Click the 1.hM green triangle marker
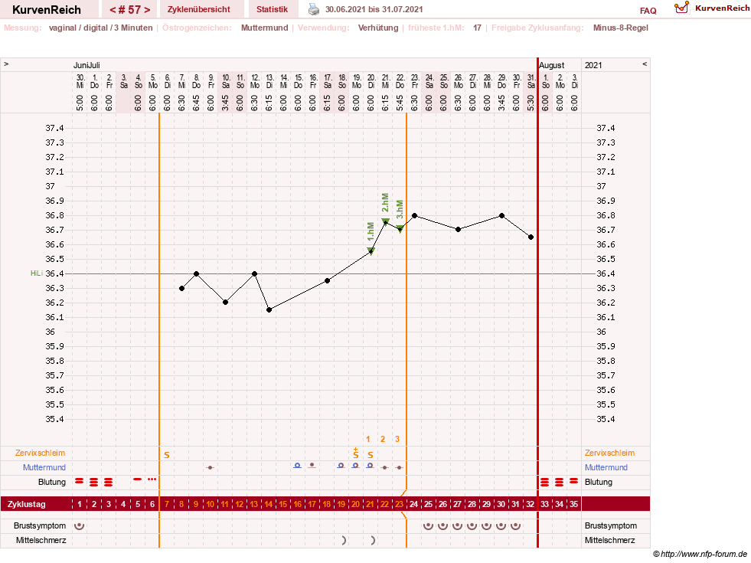The width and height of the screenshot is (751, 563). tap(371, 251)
